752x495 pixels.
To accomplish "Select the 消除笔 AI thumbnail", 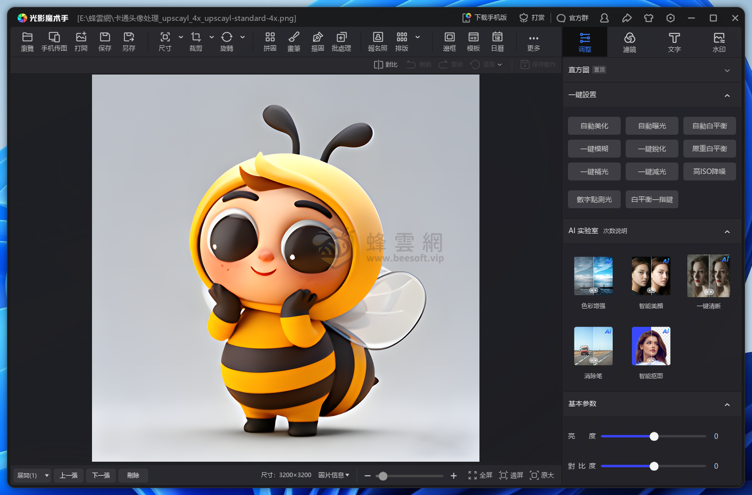I will [x=593, y=346].
